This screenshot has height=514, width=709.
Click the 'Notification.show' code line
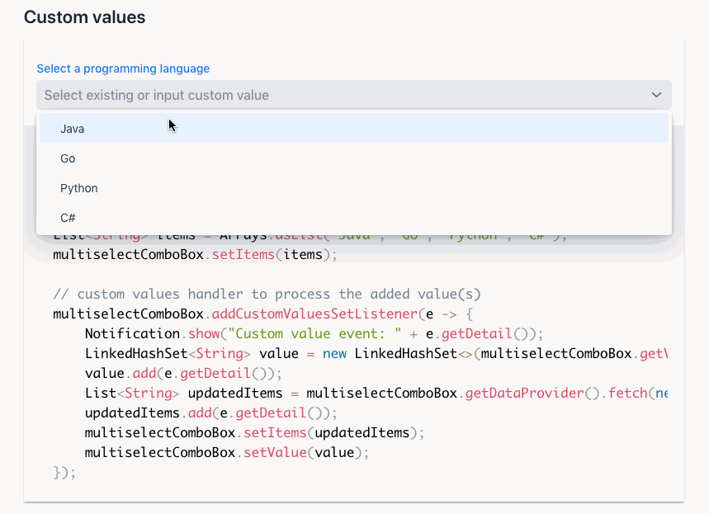pyautogui.click(x=314, y=333)
